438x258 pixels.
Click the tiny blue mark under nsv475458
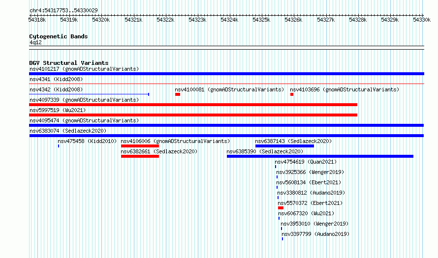[x=59, y=146]
